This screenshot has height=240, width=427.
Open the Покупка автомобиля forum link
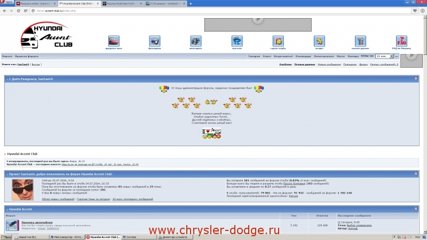pos(37,222)
